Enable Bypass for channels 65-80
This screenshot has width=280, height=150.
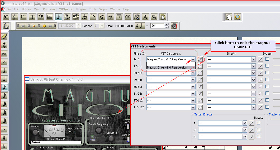click(267, 86)
